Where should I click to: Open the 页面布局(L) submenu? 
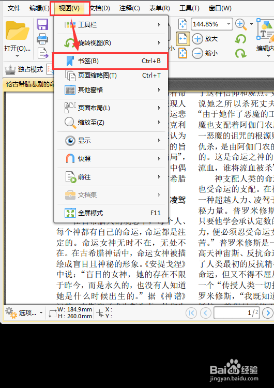coord(111,108)
